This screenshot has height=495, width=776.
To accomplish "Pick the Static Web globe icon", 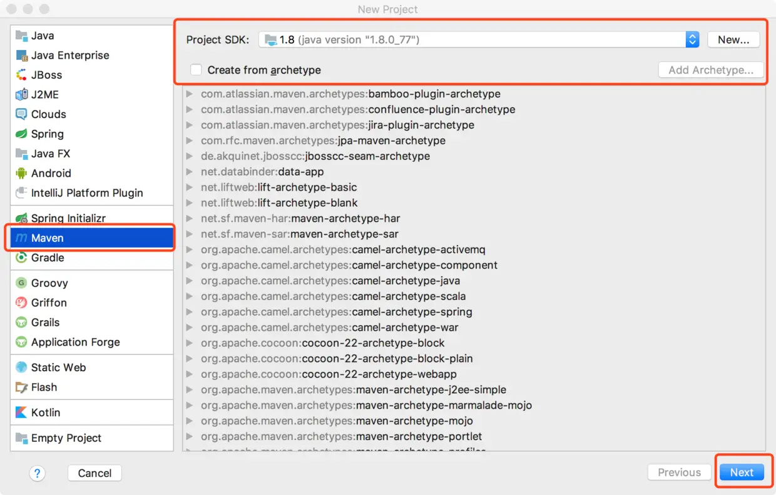I will [x=21, y=367].
